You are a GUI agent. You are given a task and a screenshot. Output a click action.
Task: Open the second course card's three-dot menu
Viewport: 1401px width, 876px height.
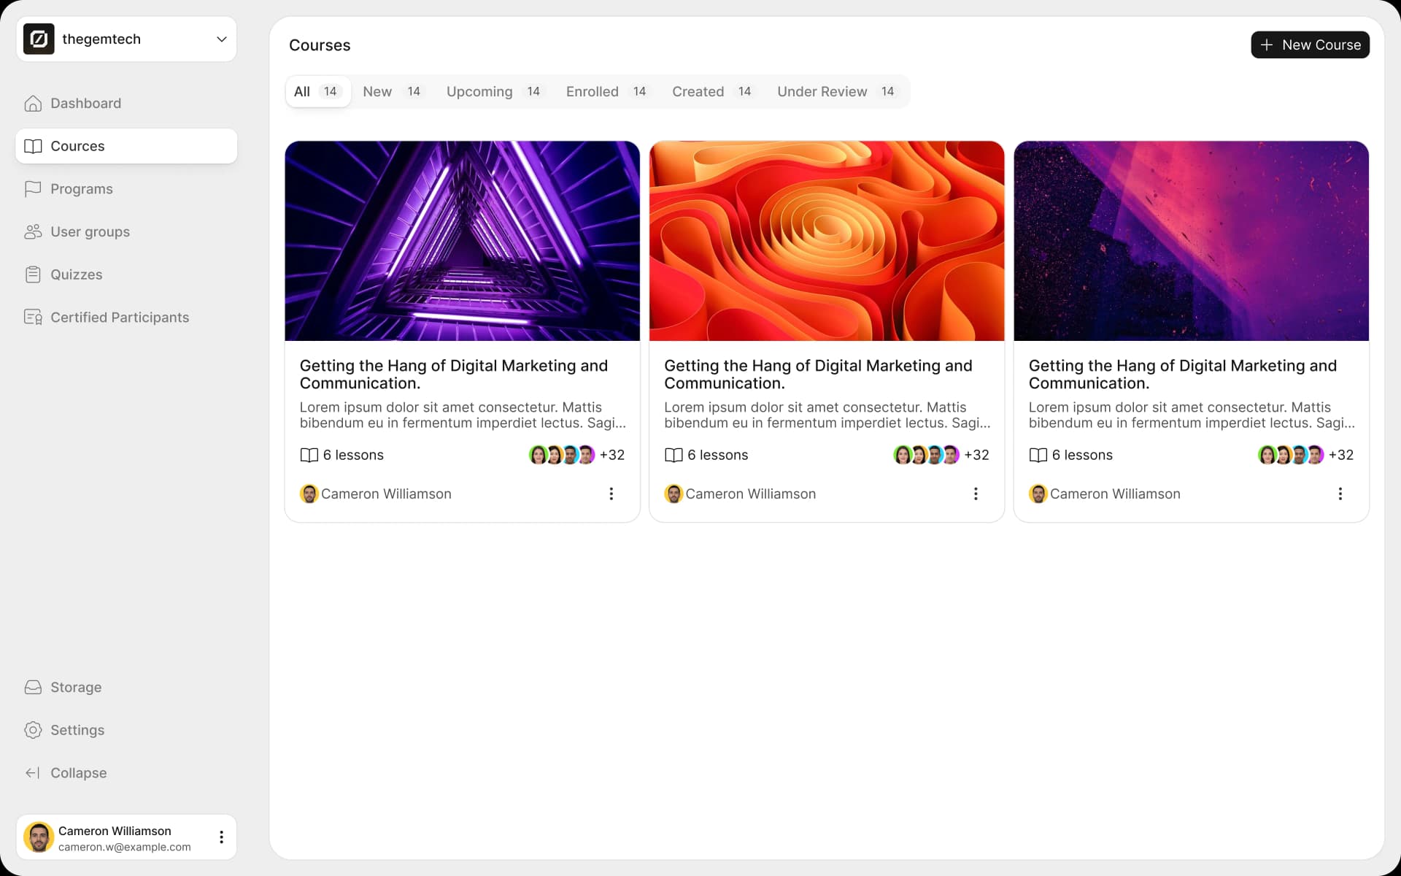tap(976, 494)
